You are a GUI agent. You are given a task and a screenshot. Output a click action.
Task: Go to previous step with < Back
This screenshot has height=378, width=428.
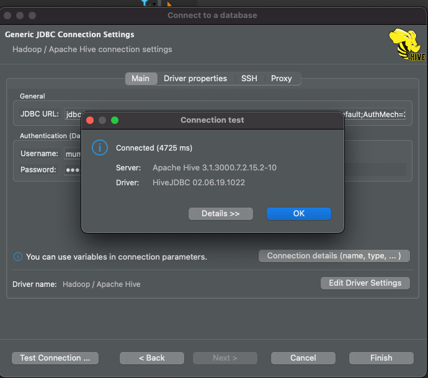click(x=152, y=358)
